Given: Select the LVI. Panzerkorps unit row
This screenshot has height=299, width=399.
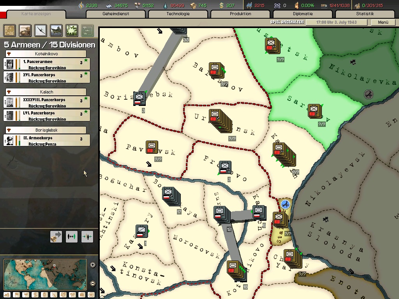Looking at the screenshot, I should [47, 115].
